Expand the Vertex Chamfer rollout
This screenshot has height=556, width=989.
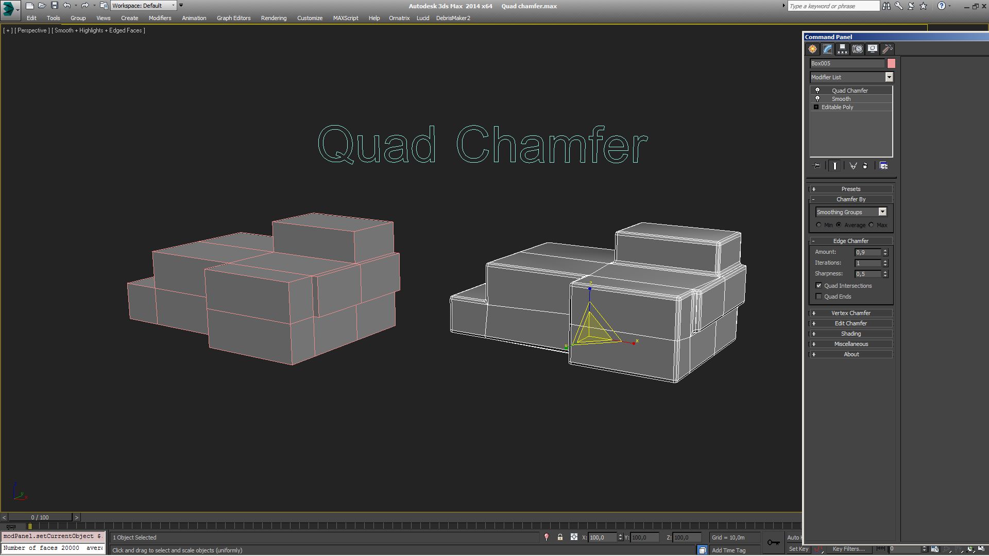point(850,313)
